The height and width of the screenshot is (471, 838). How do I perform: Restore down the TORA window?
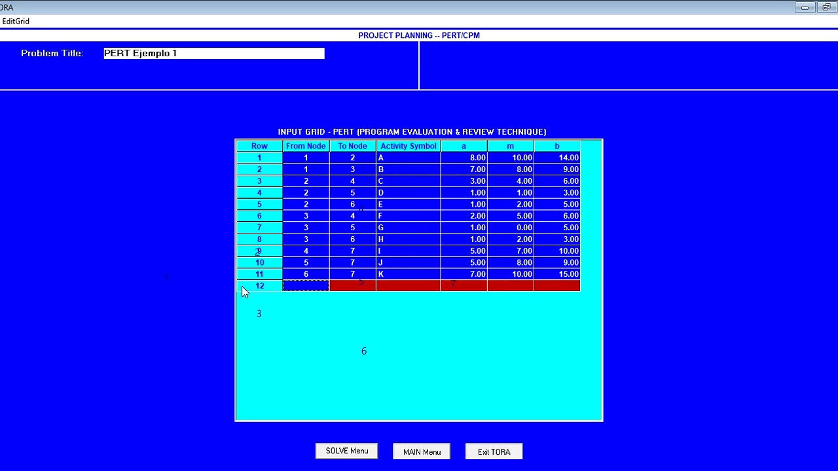coord(826,7)
